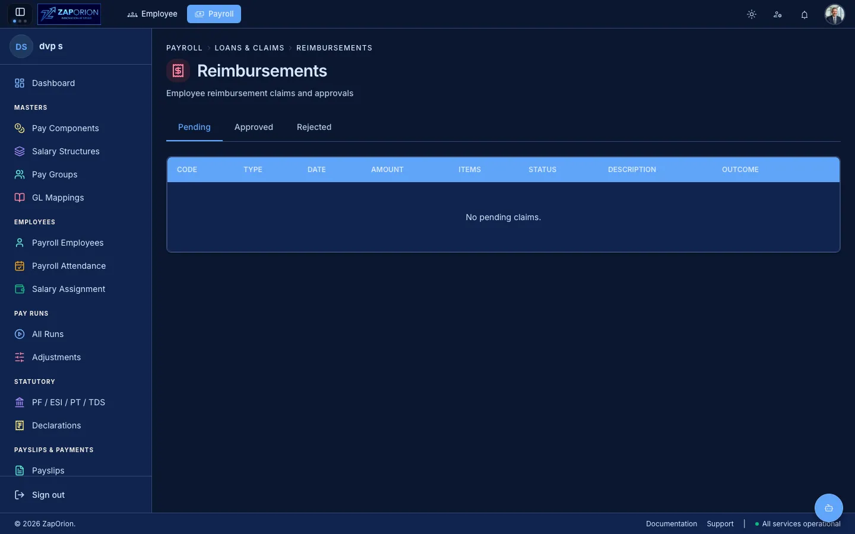
Task: Open the Documentation footer link
Action: click(672, 524)
